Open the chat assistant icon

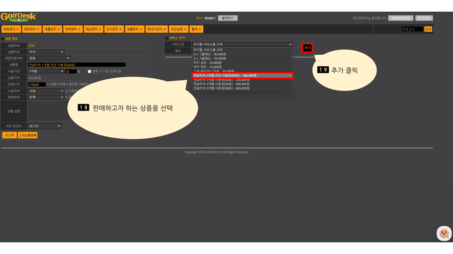click(x=444, y=233)
